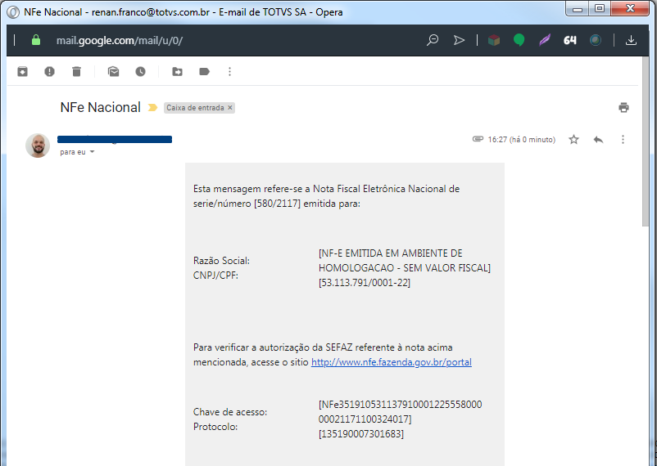Click the 'NFe Nacional' subject heading
The height and width of the screenshot is (466, 657).
(x=101, y=107)
